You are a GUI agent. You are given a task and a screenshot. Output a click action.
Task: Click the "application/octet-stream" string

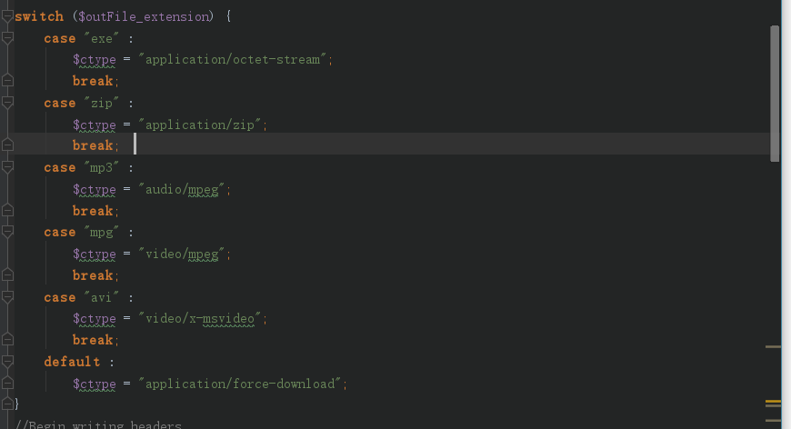[x=235, y=60]
